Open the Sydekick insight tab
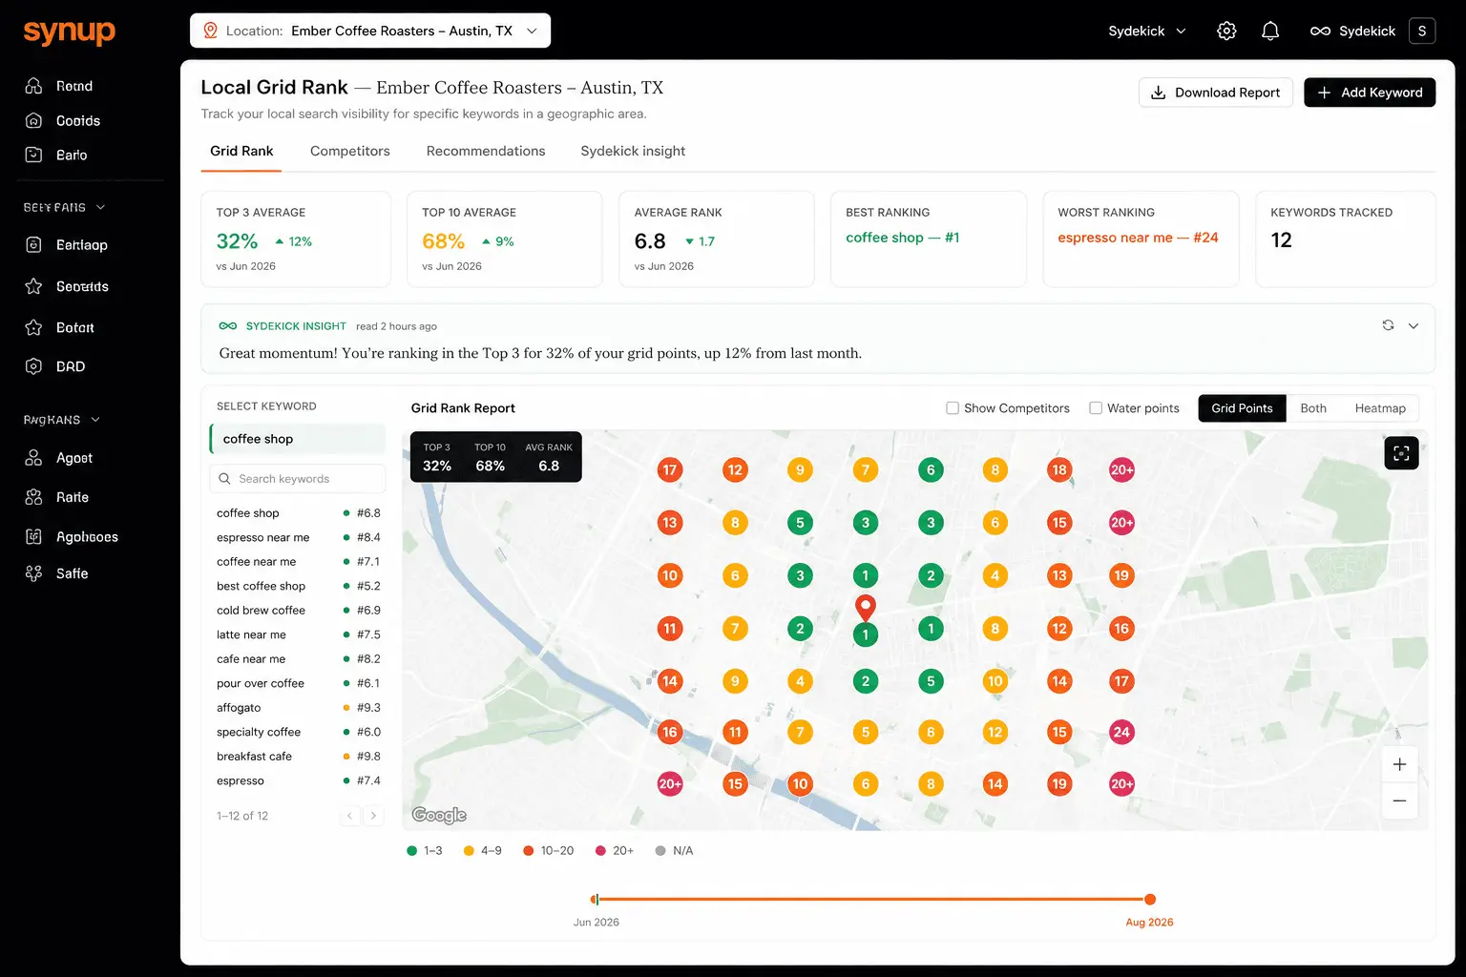The width and height of the screenshot is (1466, 977). pyautogui.click(x=633, y=151)
